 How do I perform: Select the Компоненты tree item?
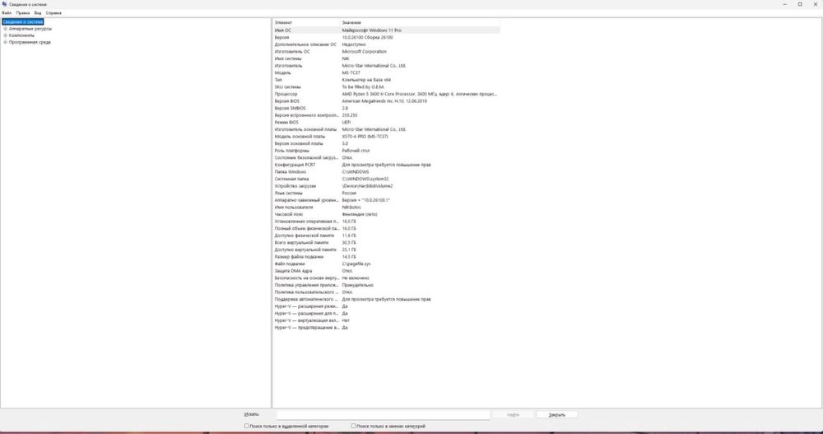coord(21,35)
